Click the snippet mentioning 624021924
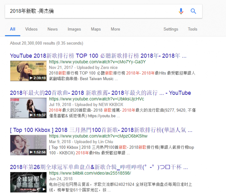This screenshot has height=193, width=226. [120, 187]
